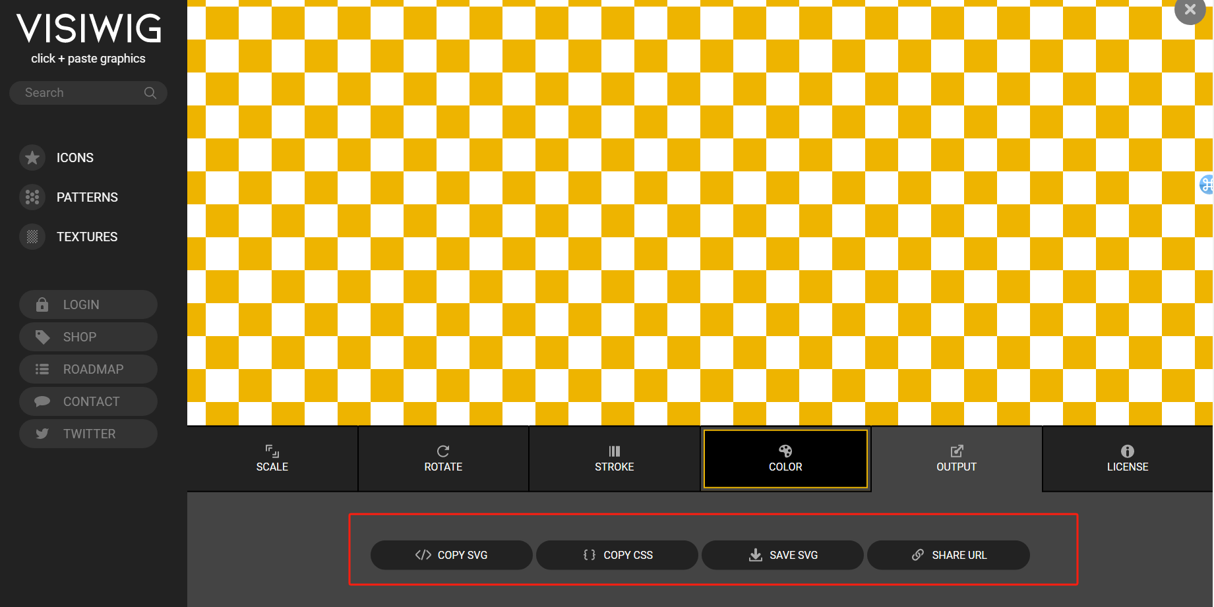Download via the SAVE SVG button
1214x607 pixels.
[783, 555]
